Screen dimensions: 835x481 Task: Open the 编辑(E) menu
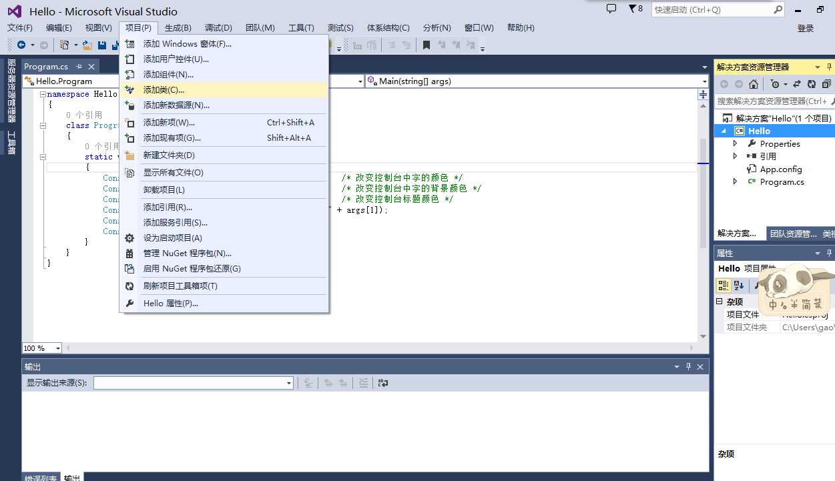tap(59, 28)
